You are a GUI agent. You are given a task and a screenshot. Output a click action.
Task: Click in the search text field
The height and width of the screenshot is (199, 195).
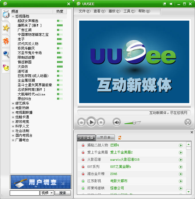(x=25, y=193)
